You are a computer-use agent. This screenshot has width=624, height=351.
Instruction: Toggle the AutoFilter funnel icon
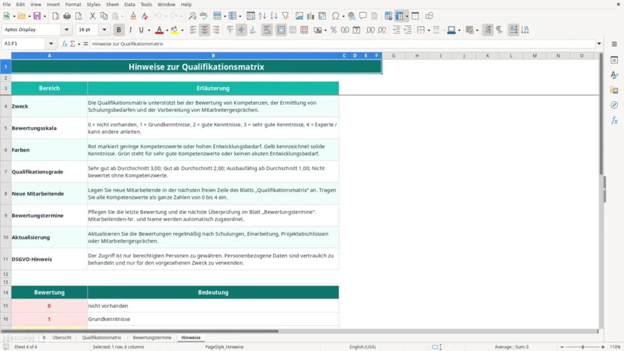click(285, 16)
